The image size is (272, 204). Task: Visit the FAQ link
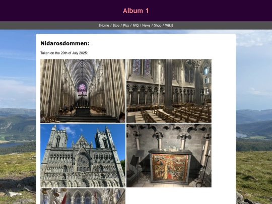coord(135,25)
